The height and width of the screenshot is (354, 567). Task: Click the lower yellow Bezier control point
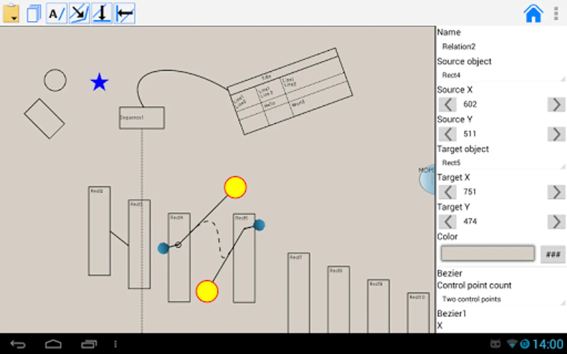(x=207, y=291)
